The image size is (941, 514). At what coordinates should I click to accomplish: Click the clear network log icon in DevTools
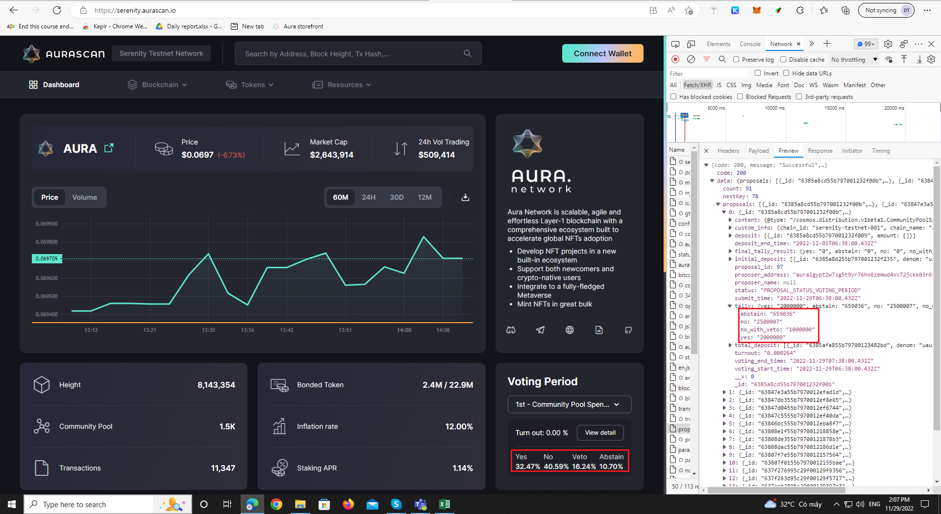tap(692, 59)
